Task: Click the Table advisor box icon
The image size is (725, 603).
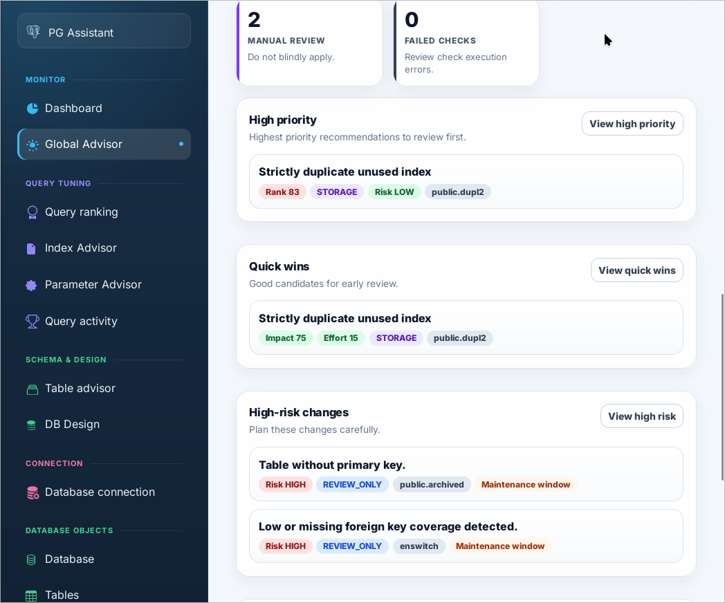Action: click(33, 389)
